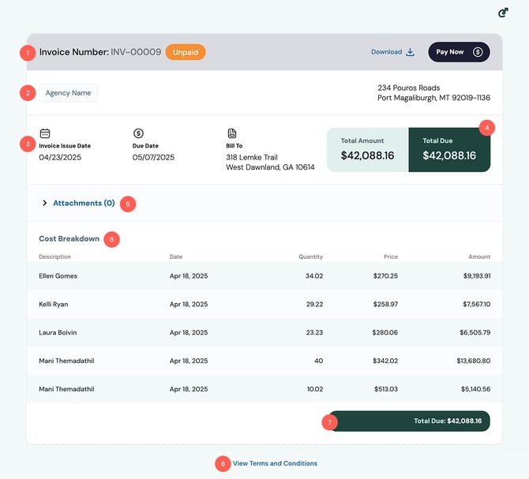529x479 pixels.
Task: Click the Pay Now button
Action: 459,52
